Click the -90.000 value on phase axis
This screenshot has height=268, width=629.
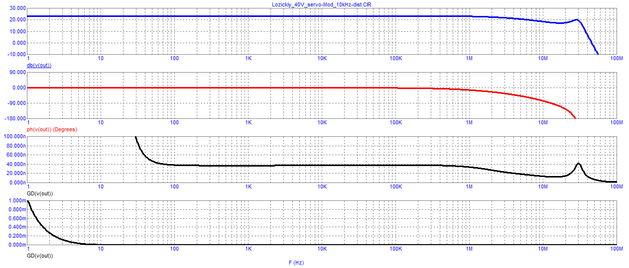(16, 103)
